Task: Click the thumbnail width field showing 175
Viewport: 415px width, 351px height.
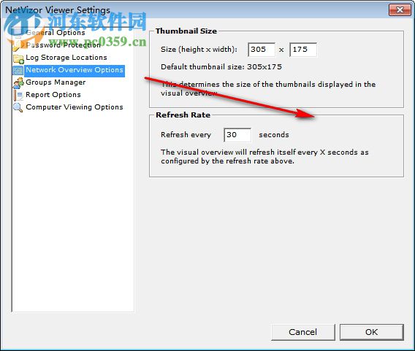Action: coord(303,50)
